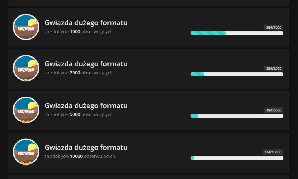Open the achievement title for 2500 obserwujących
This screenshot has height=179, width=298.
coord(86,64)
